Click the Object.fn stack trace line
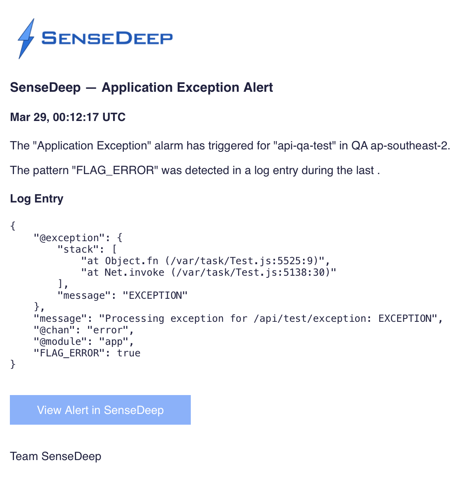Viewport: 463px width, 479px height. (x=206, y=261)
